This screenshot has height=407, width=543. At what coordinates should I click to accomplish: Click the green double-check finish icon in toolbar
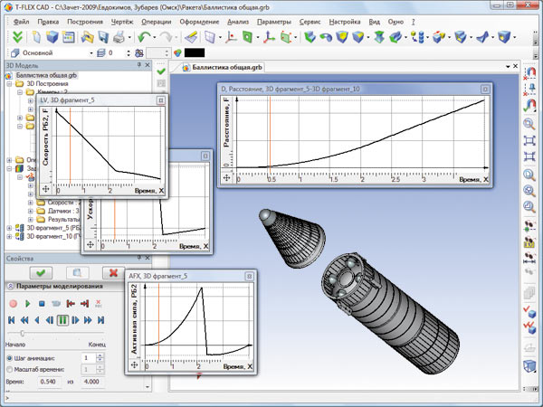point(17,37)
